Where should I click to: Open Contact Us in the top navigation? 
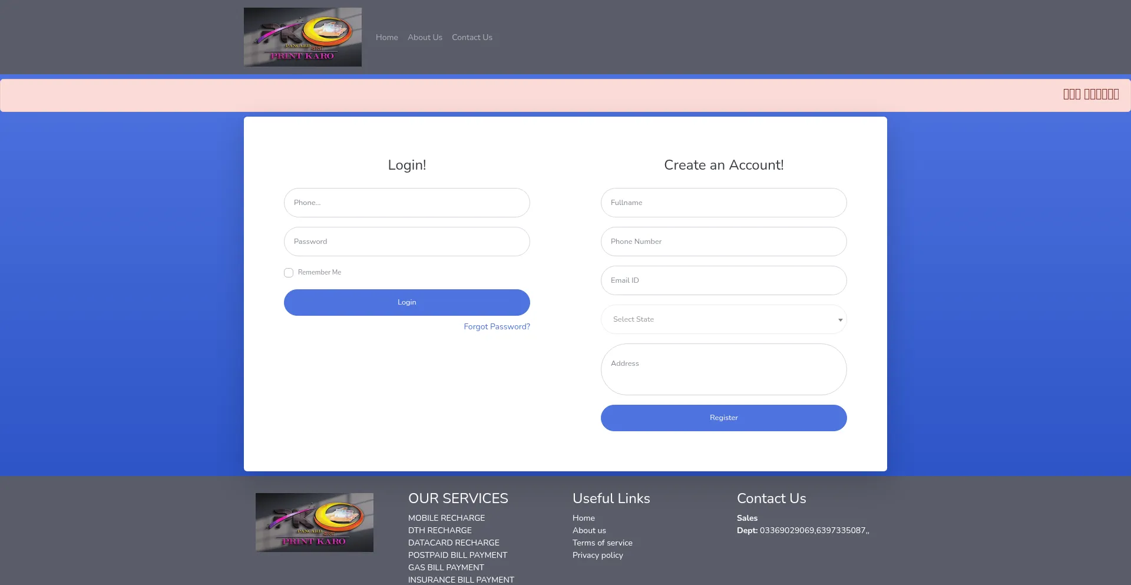[472, 37]
